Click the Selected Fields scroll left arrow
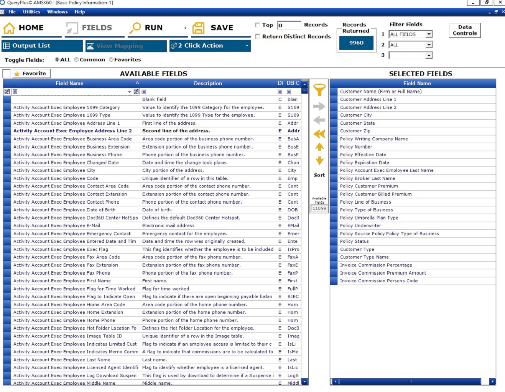 pyautogui.click(x=336, y=382)
